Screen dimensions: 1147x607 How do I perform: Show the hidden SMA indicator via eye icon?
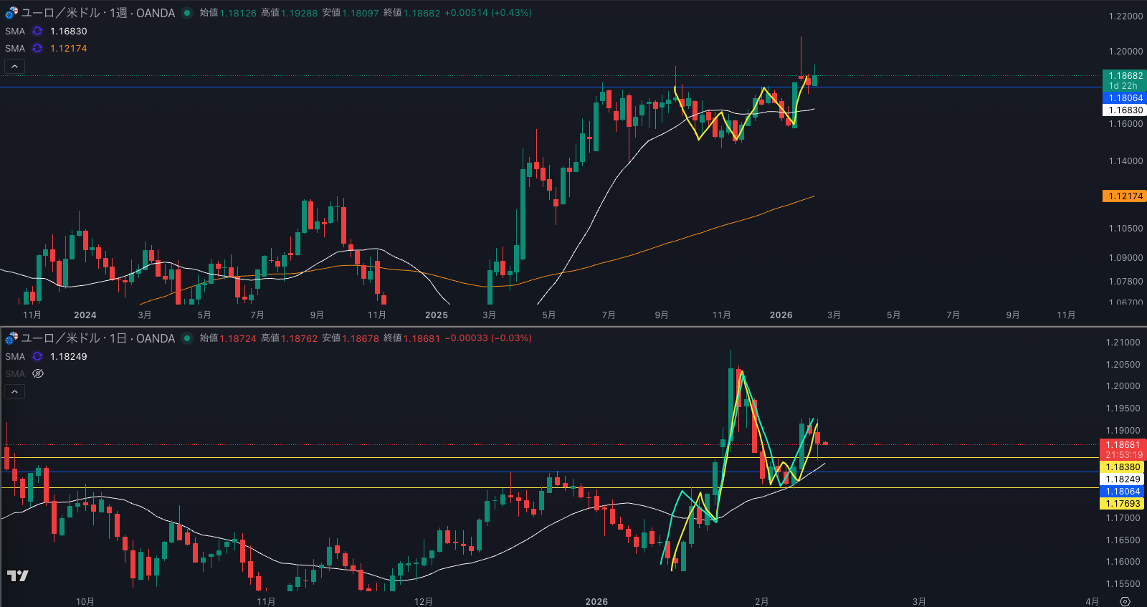pyautogui.click(x=38, y=374)
